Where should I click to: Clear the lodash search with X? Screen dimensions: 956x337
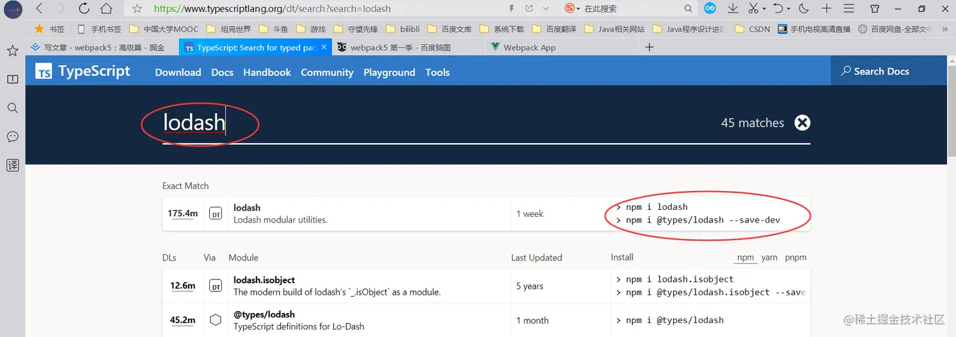click(802, 123)
